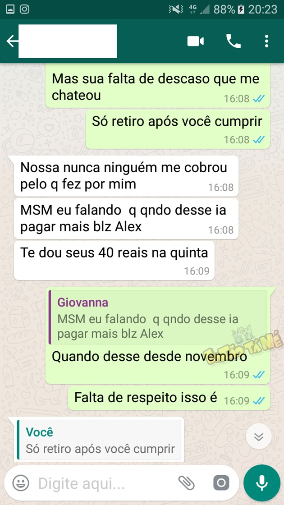Attach a file with the paperclip

pyautogui.click(x=187, y=483)
